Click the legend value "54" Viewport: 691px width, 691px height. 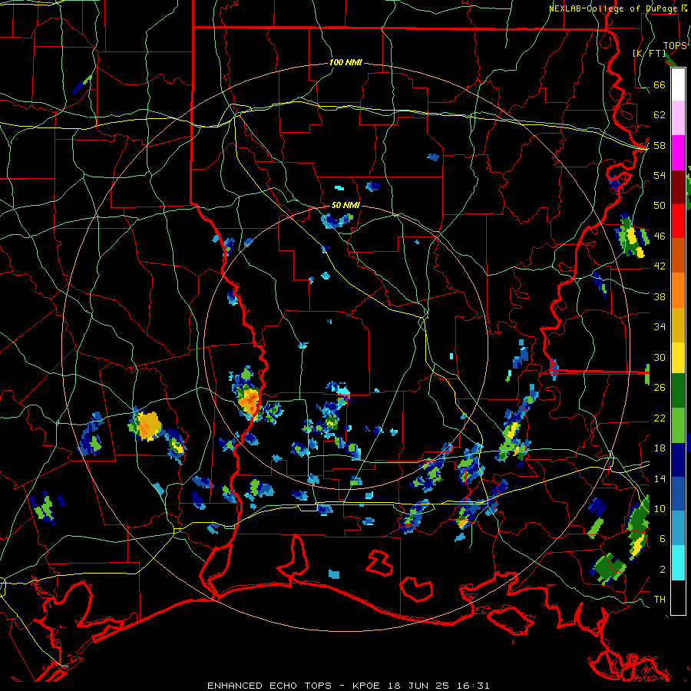(660, 175)
